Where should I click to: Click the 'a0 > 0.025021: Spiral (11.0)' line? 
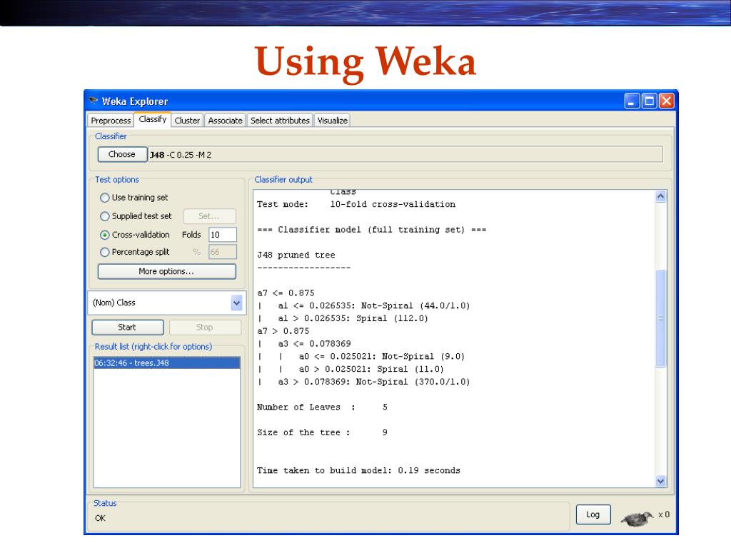371,369
